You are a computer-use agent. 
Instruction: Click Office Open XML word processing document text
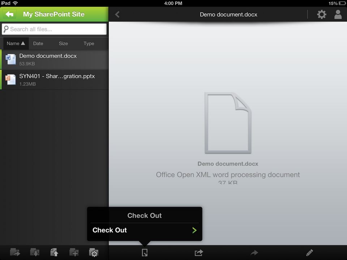[228, 175]
